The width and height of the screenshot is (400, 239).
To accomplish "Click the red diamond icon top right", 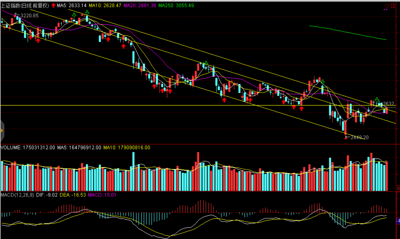I will point(387,6).
